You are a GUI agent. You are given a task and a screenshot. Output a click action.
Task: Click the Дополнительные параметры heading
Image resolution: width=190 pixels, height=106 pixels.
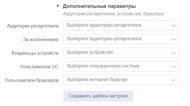click(99, 6)
